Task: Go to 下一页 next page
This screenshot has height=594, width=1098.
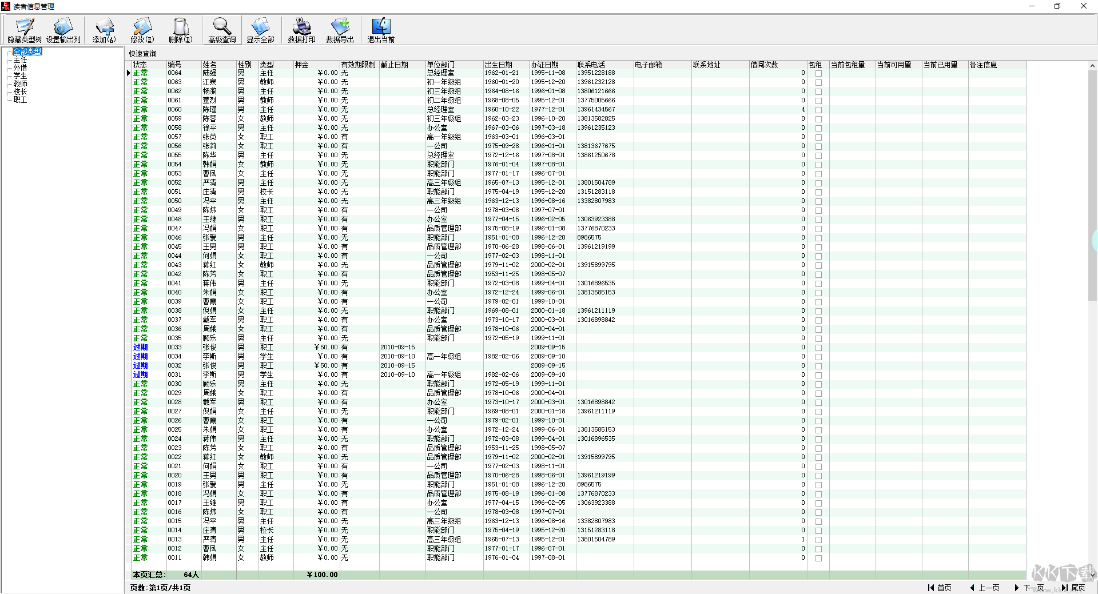Action: pos(1029,588)
